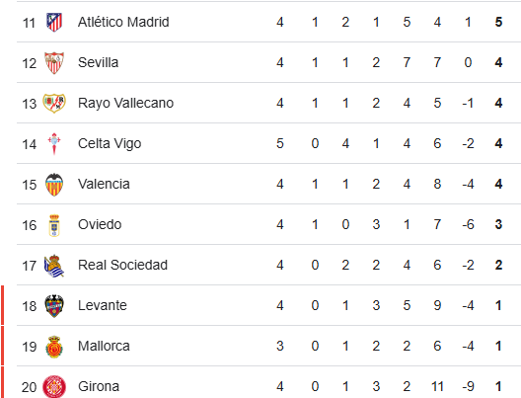The height and width of the screenshot is (398, 521).
Task: Select the Girona team name
Action: 99,386
